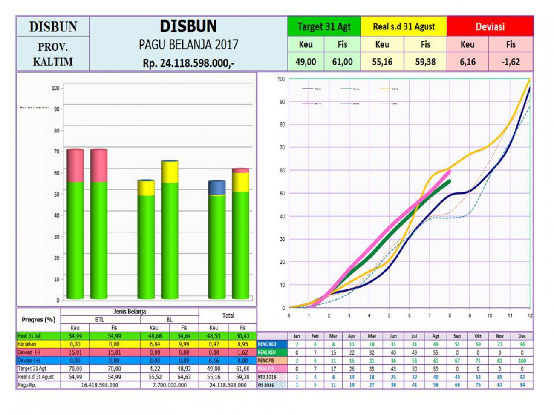
Task: Click the 7.700.000.000 BL budget cell
Action: click(169, 385)
